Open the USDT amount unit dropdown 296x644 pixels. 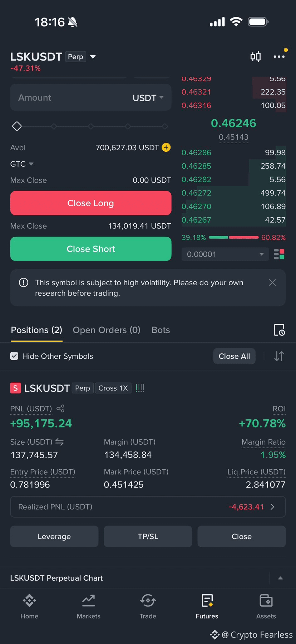tap(148, 98)
